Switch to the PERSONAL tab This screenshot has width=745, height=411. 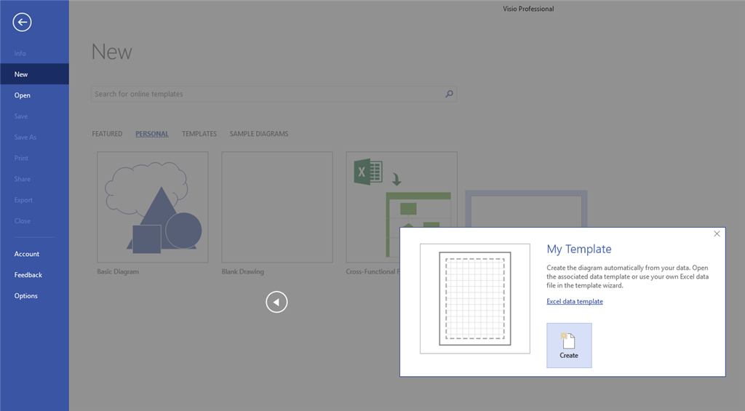tap(152, 134)
